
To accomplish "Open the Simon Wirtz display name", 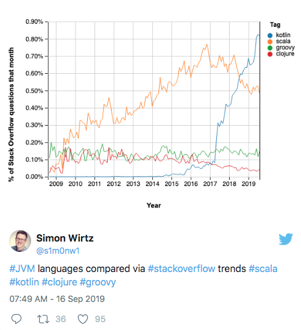I will 65,239.
